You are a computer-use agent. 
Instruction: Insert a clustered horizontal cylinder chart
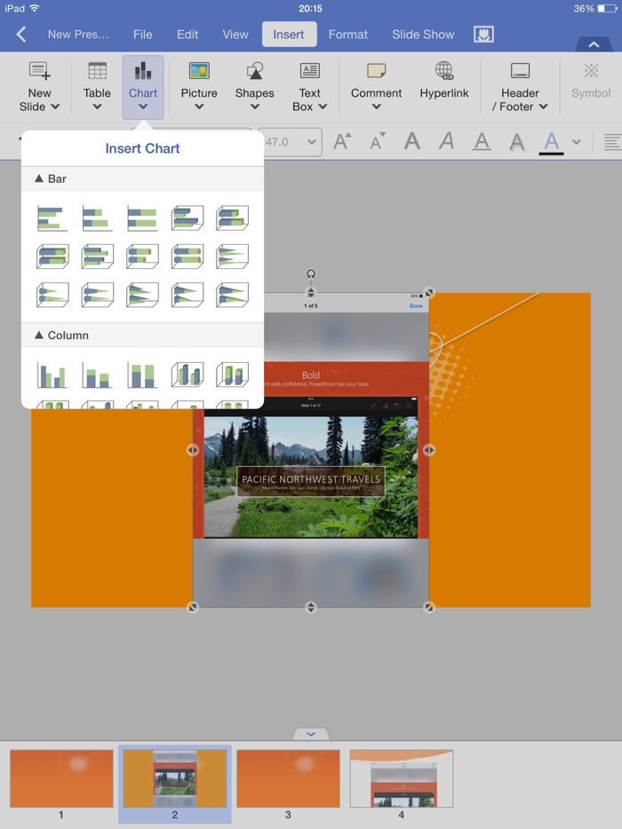[97, 257]
